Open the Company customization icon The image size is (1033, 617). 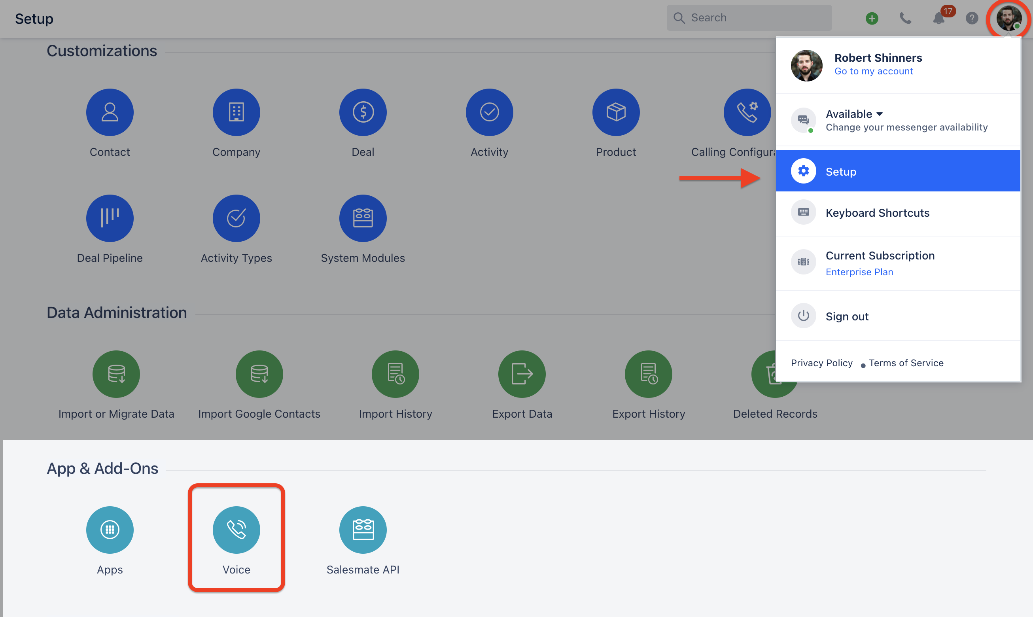point(236,112)
